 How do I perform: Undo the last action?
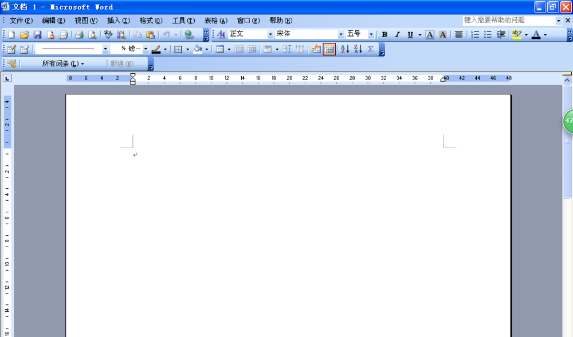pyautogui.click(x=166, y=35)
